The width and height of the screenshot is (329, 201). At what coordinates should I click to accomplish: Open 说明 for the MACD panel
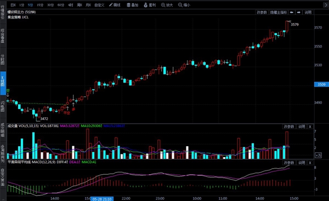tap(302, 163)
